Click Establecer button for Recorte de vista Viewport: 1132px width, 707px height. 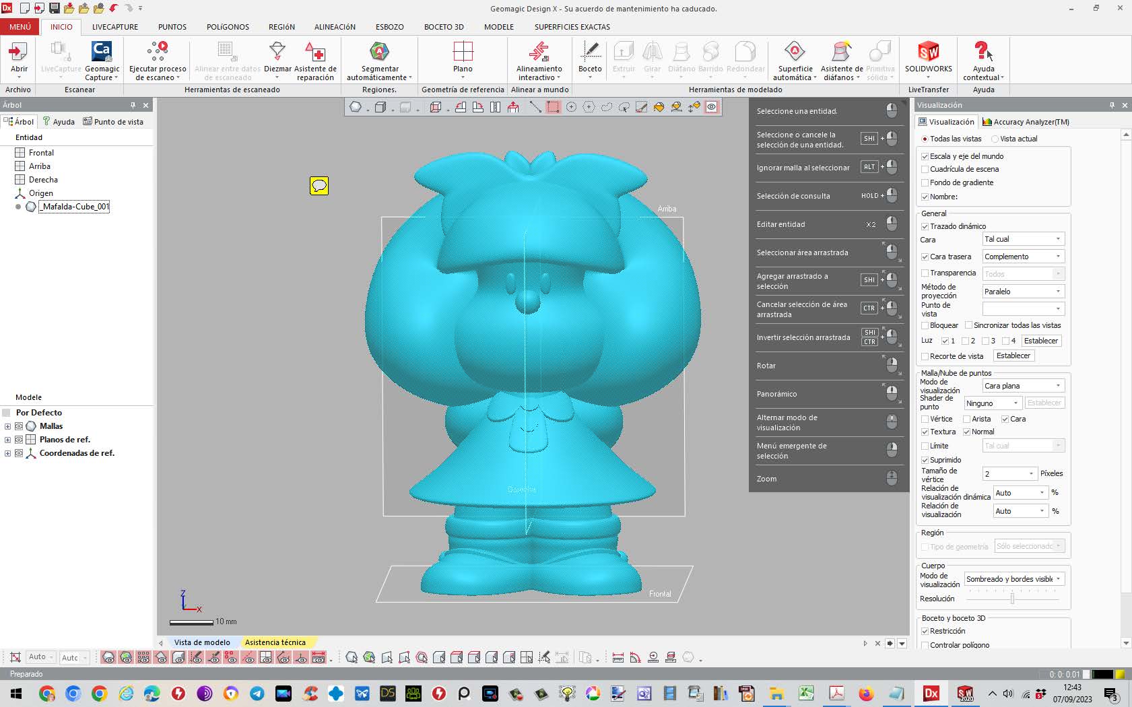pos(1013,356)
